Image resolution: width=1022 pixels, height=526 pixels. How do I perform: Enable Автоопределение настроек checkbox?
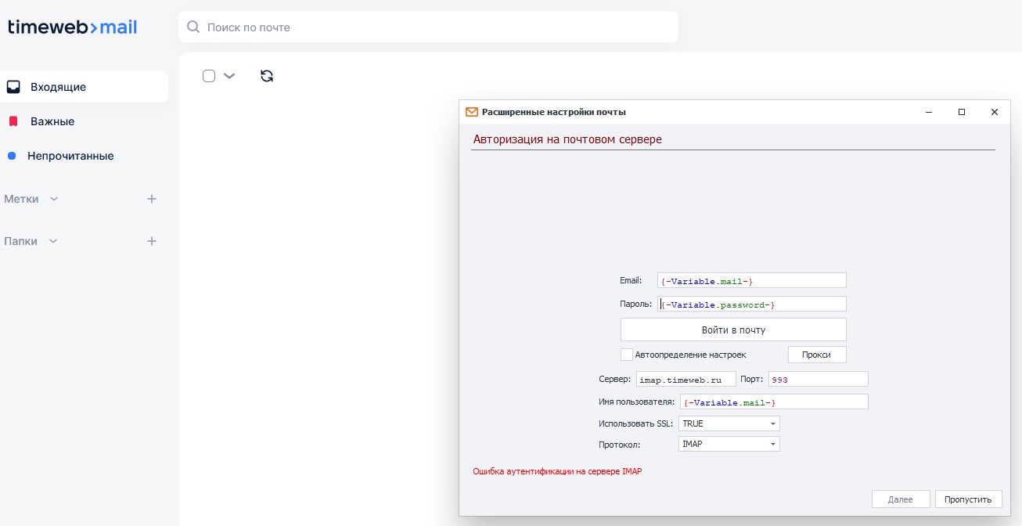pos(627,355)
